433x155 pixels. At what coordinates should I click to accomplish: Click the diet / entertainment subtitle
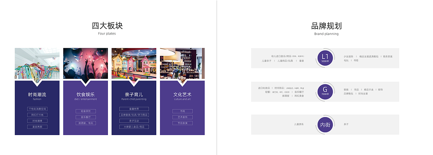click(86, 99)
